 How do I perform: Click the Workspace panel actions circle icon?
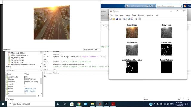pos(41,70)
